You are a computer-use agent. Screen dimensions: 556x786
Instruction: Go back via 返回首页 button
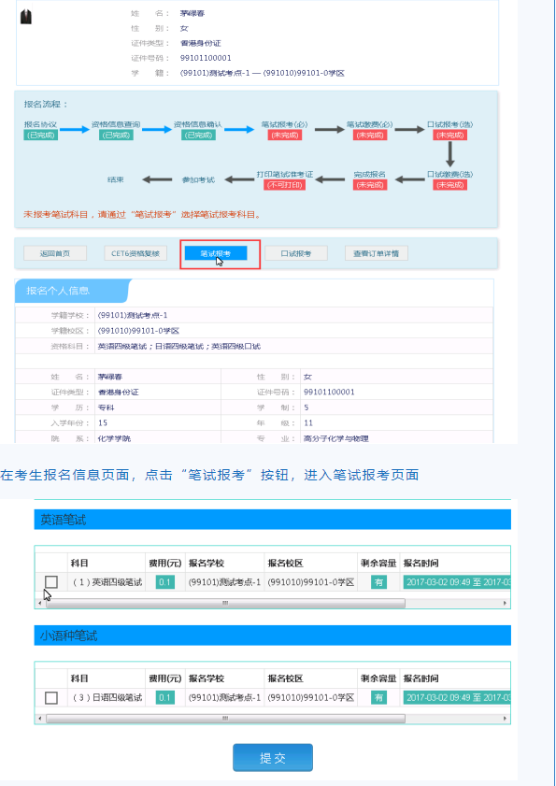point(55,253)
